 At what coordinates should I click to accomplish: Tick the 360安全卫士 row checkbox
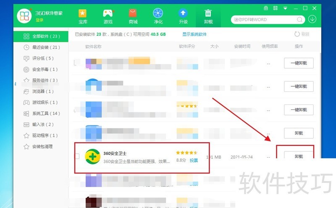(77, 156)
